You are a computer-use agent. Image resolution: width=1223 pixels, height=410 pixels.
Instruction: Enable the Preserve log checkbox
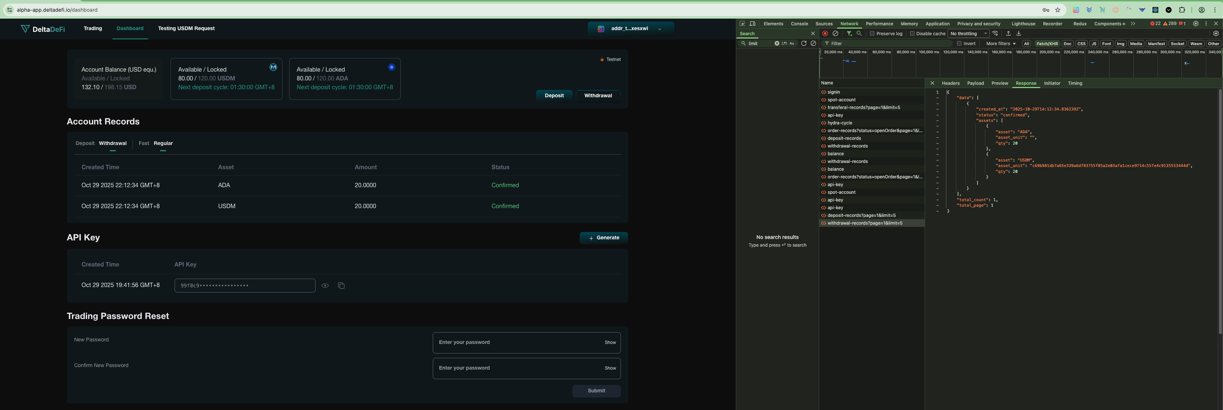[872, 34]
